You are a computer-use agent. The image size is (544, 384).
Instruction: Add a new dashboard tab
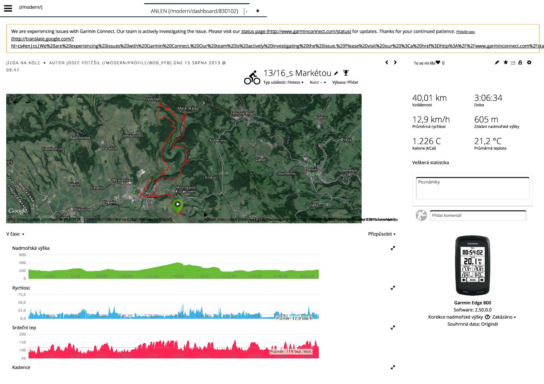(x=257, y=11)
